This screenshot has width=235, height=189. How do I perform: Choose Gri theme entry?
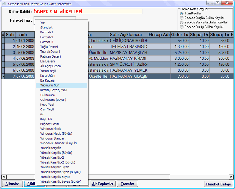click(62, 114)
